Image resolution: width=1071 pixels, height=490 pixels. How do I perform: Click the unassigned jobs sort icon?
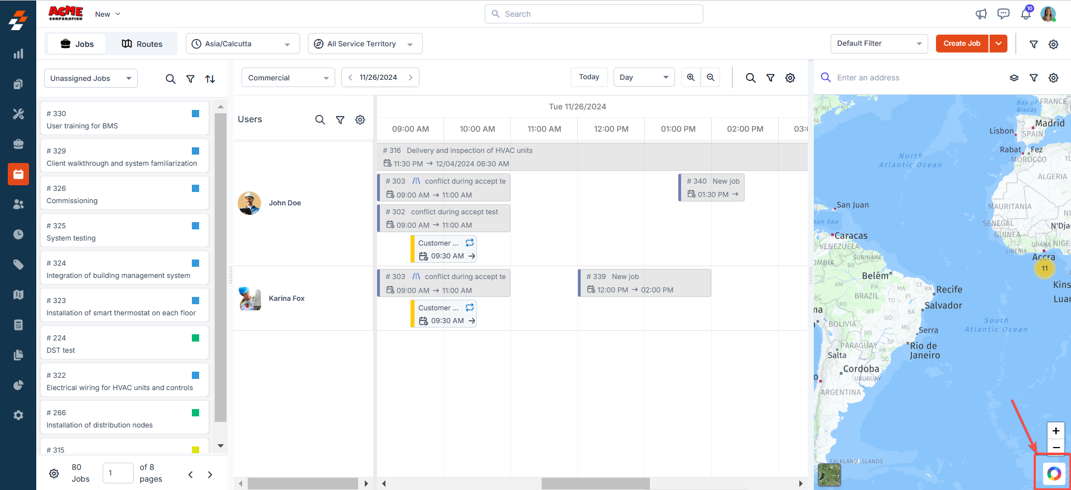[x=210, y=79]
